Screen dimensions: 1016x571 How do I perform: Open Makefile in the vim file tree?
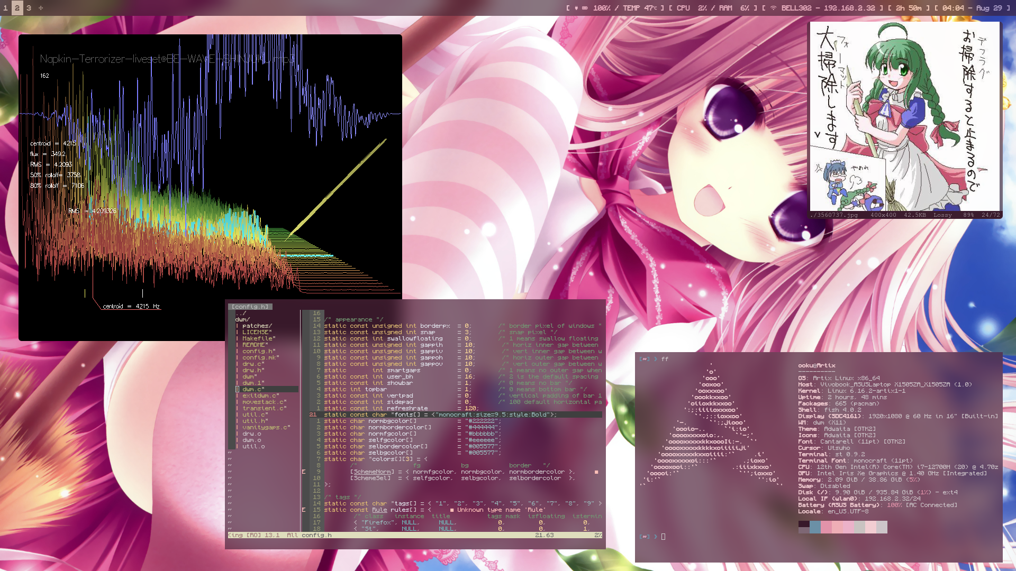point(259,338)
